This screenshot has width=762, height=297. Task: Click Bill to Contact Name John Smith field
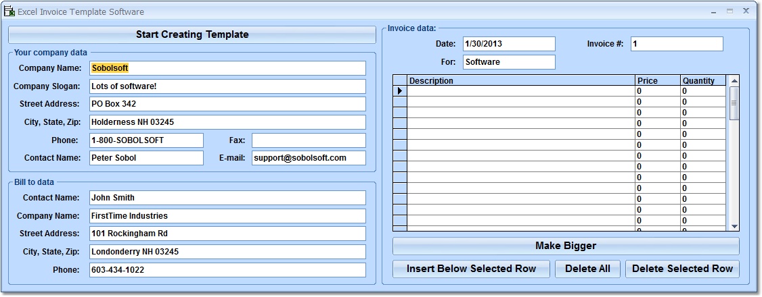(227, 198)
